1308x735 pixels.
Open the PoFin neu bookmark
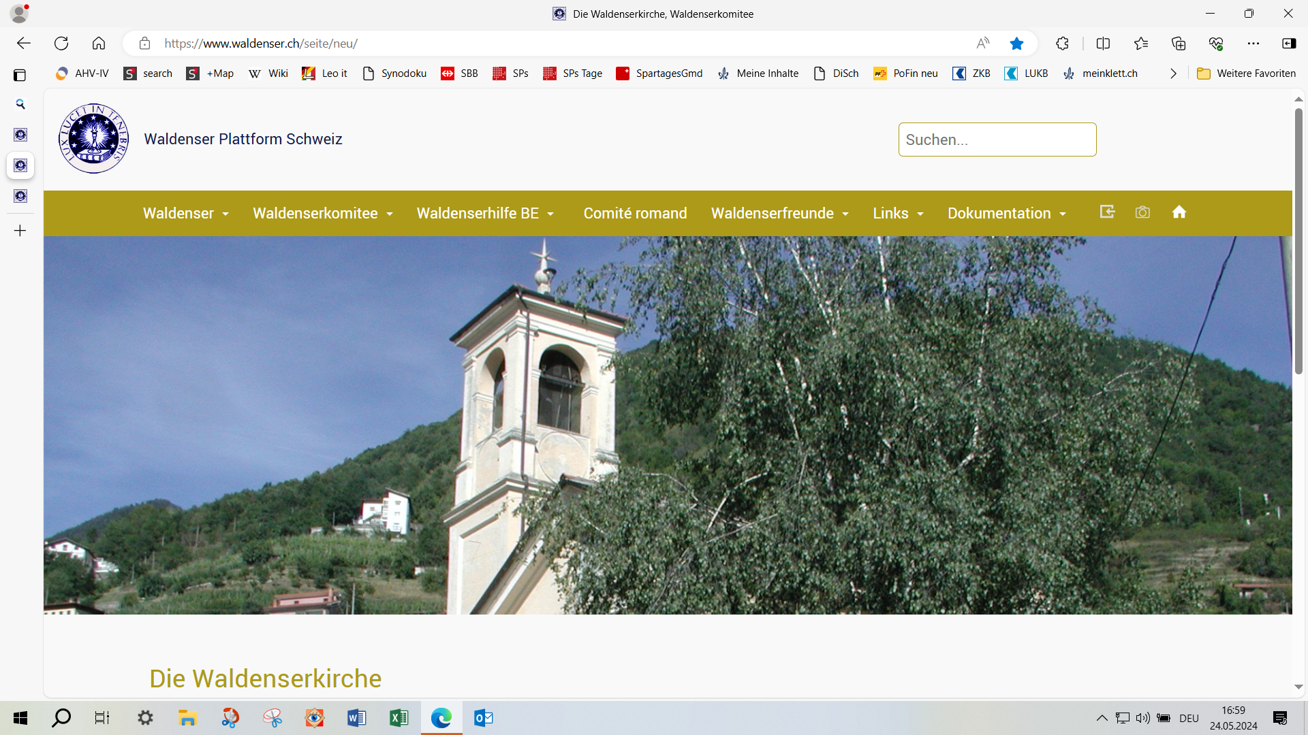point(905,73)
